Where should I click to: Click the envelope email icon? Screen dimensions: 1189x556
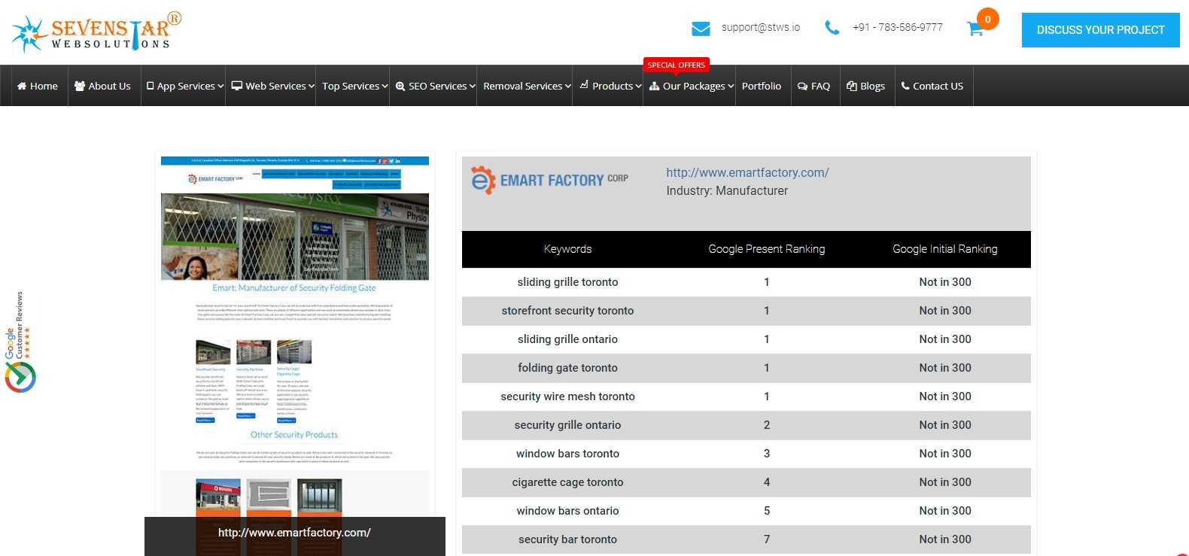pyautogui.click(x=701, y=29)
